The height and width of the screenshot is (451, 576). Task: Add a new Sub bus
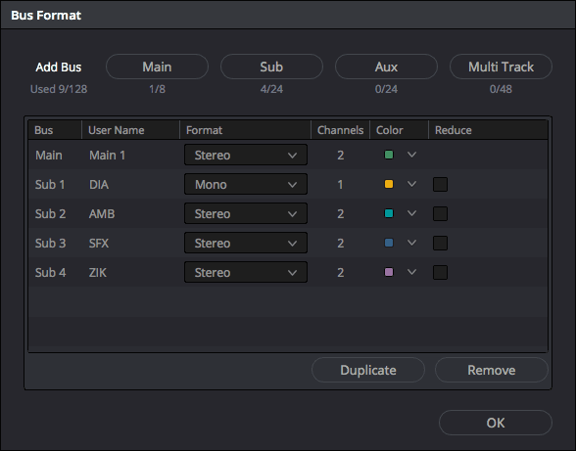[271, 67]
